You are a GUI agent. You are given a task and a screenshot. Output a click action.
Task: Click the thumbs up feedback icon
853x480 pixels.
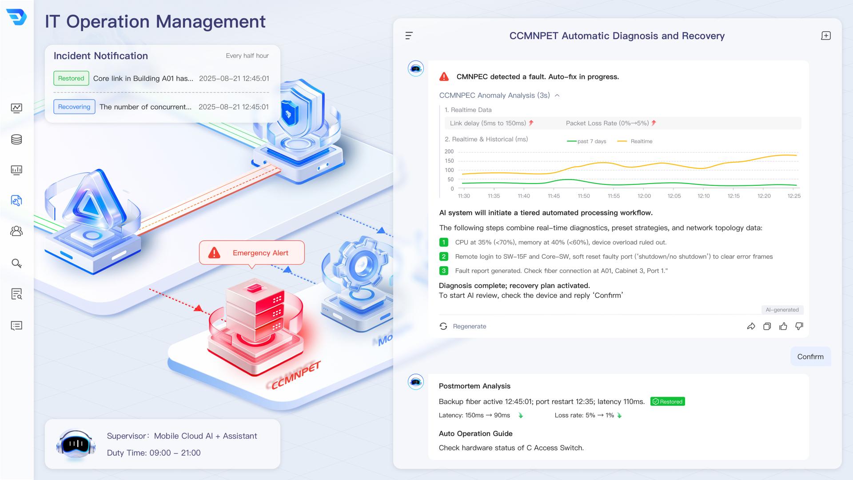(783, 326)
